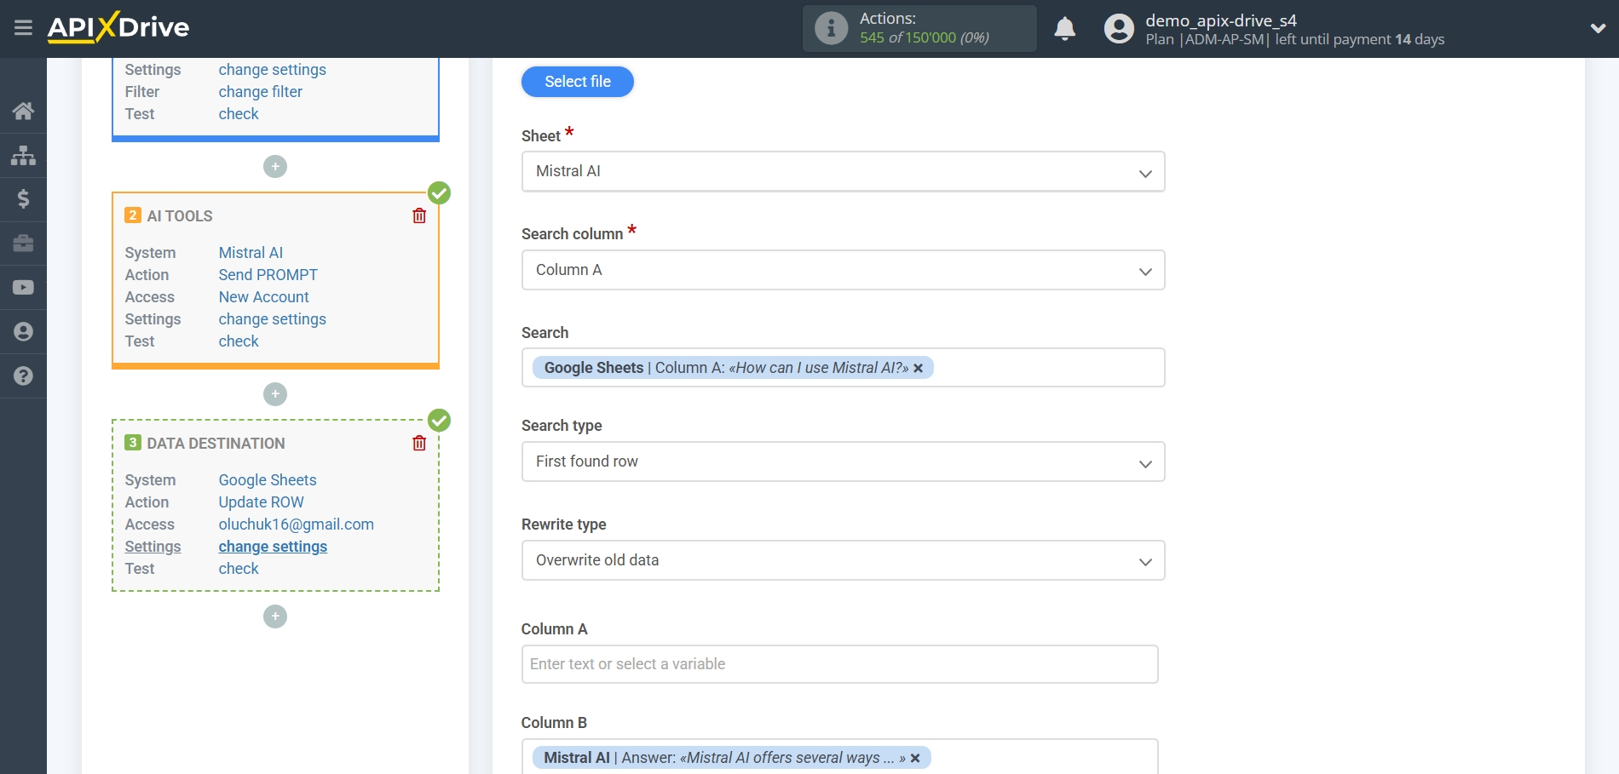Open the connections sitemap icon in sidebar
1619x774 pixels.
[x=23, y=155]
